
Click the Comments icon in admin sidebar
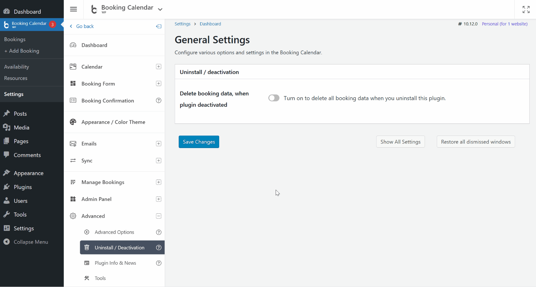pyautogui.click(x=6, y=155)
